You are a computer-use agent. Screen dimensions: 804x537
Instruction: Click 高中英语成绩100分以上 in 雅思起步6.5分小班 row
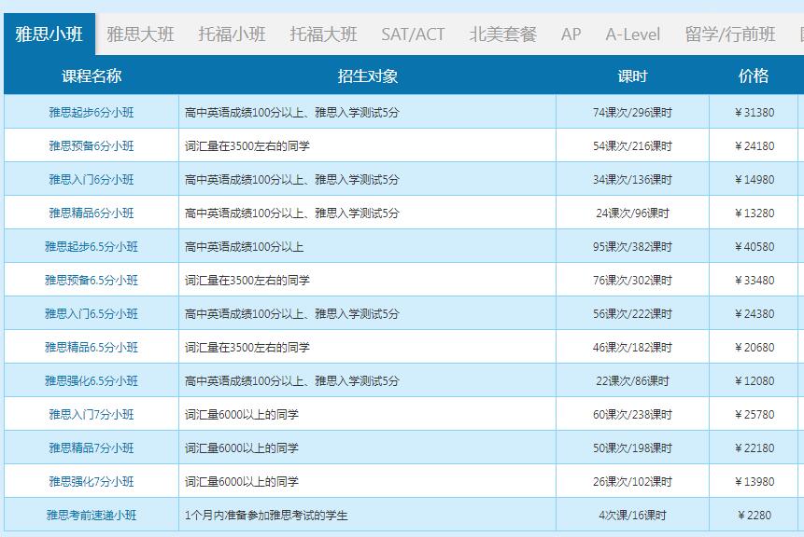pos(244,246)
